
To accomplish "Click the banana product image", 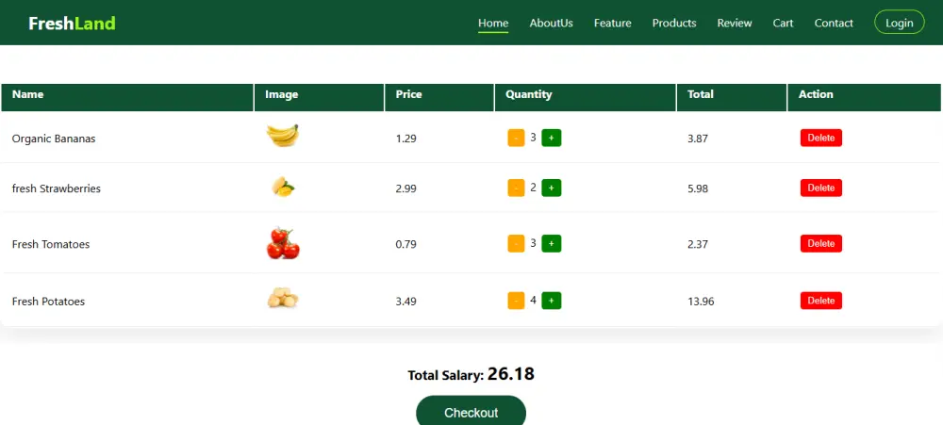I will (283, 136).
